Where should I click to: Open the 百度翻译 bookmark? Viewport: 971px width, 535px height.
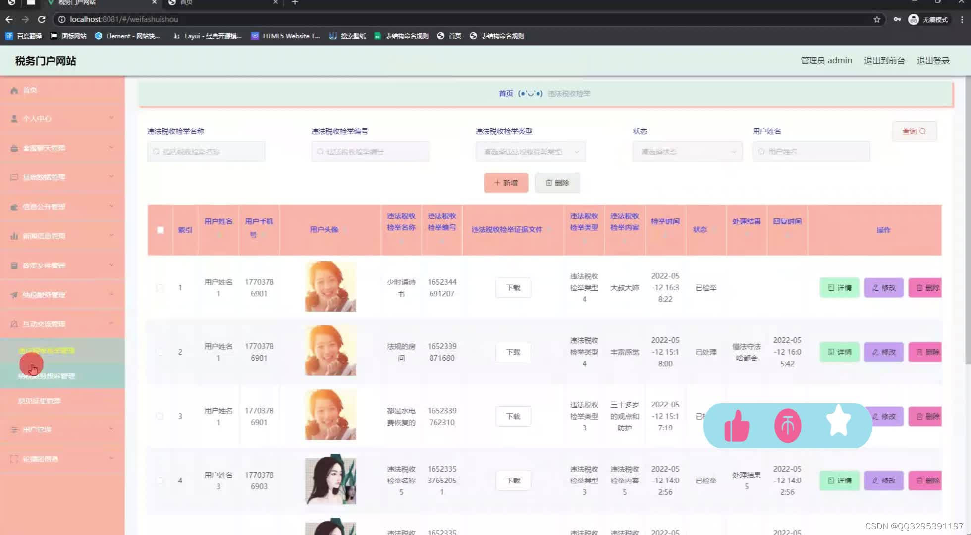pyautogui.click(x=24, y=36)
